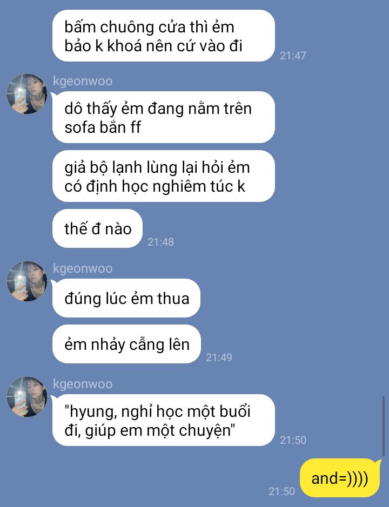Tap the 'ẻm nhảy cẫng lên' bubble

pos(126,344)
